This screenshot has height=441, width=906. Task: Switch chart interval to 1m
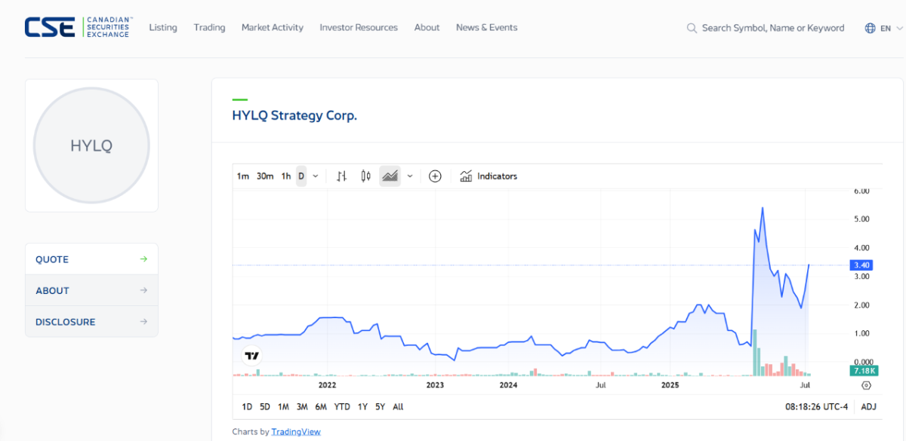[243, 176]
